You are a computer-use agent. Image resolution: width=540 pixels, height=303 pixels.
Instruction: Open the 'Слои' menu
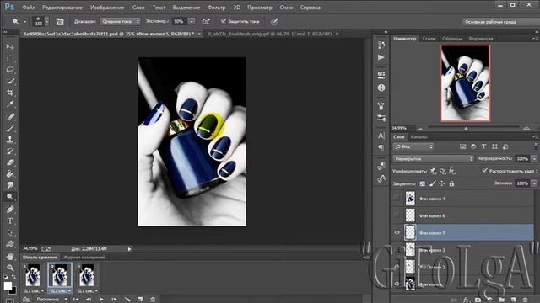138,8
